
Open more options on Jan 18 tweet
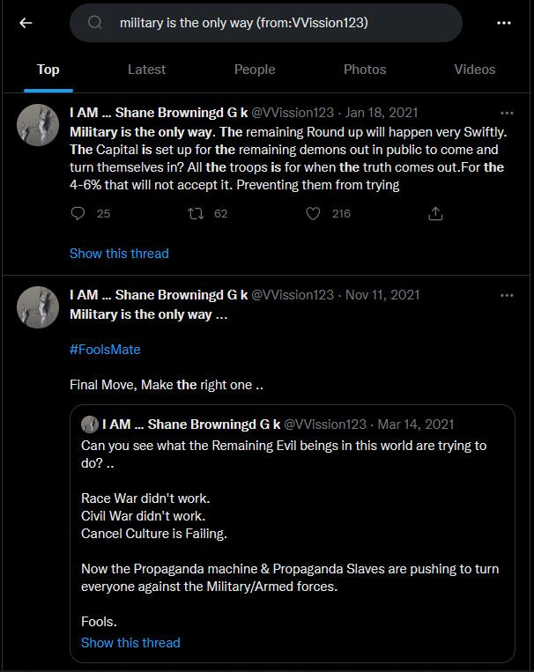pyautogui.click(x=507, y=113)
